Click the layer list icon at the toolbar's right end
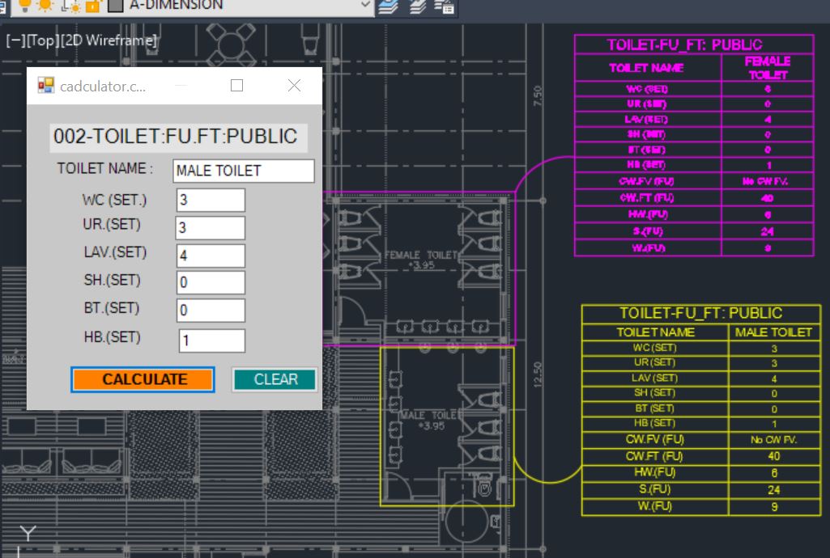Image resolution: width=830 pixels, height=558 pixels. (x=444, y=6)
